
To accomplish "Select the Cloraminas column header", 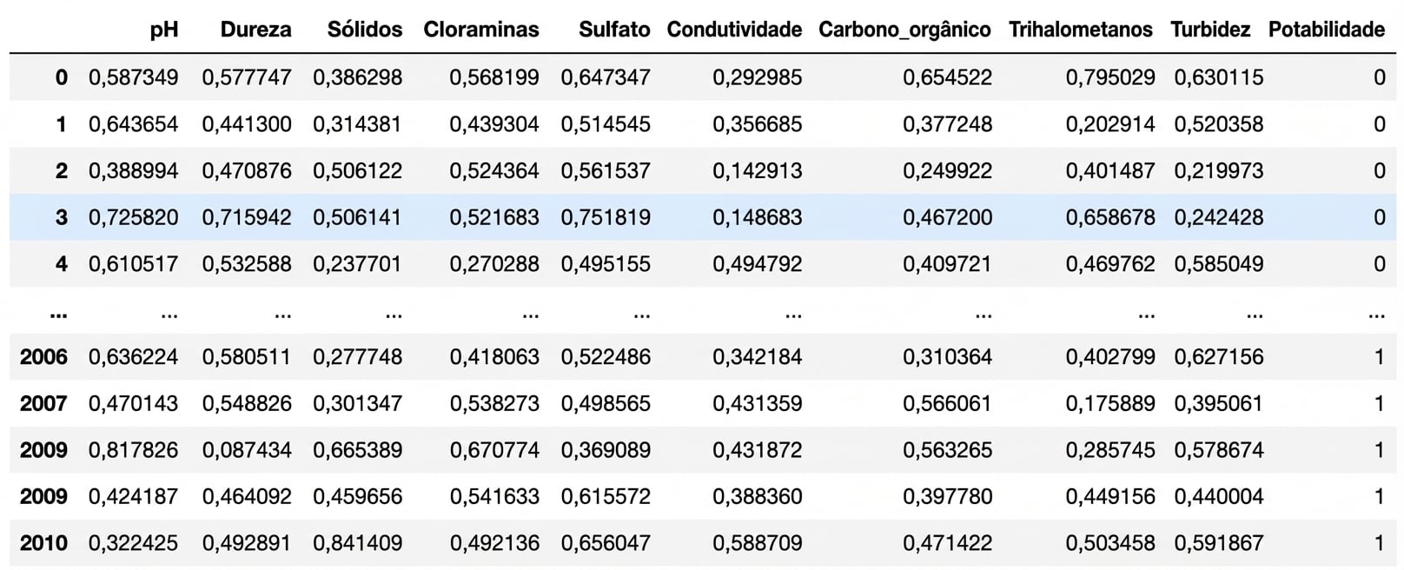I will click(x=480, y=30).
